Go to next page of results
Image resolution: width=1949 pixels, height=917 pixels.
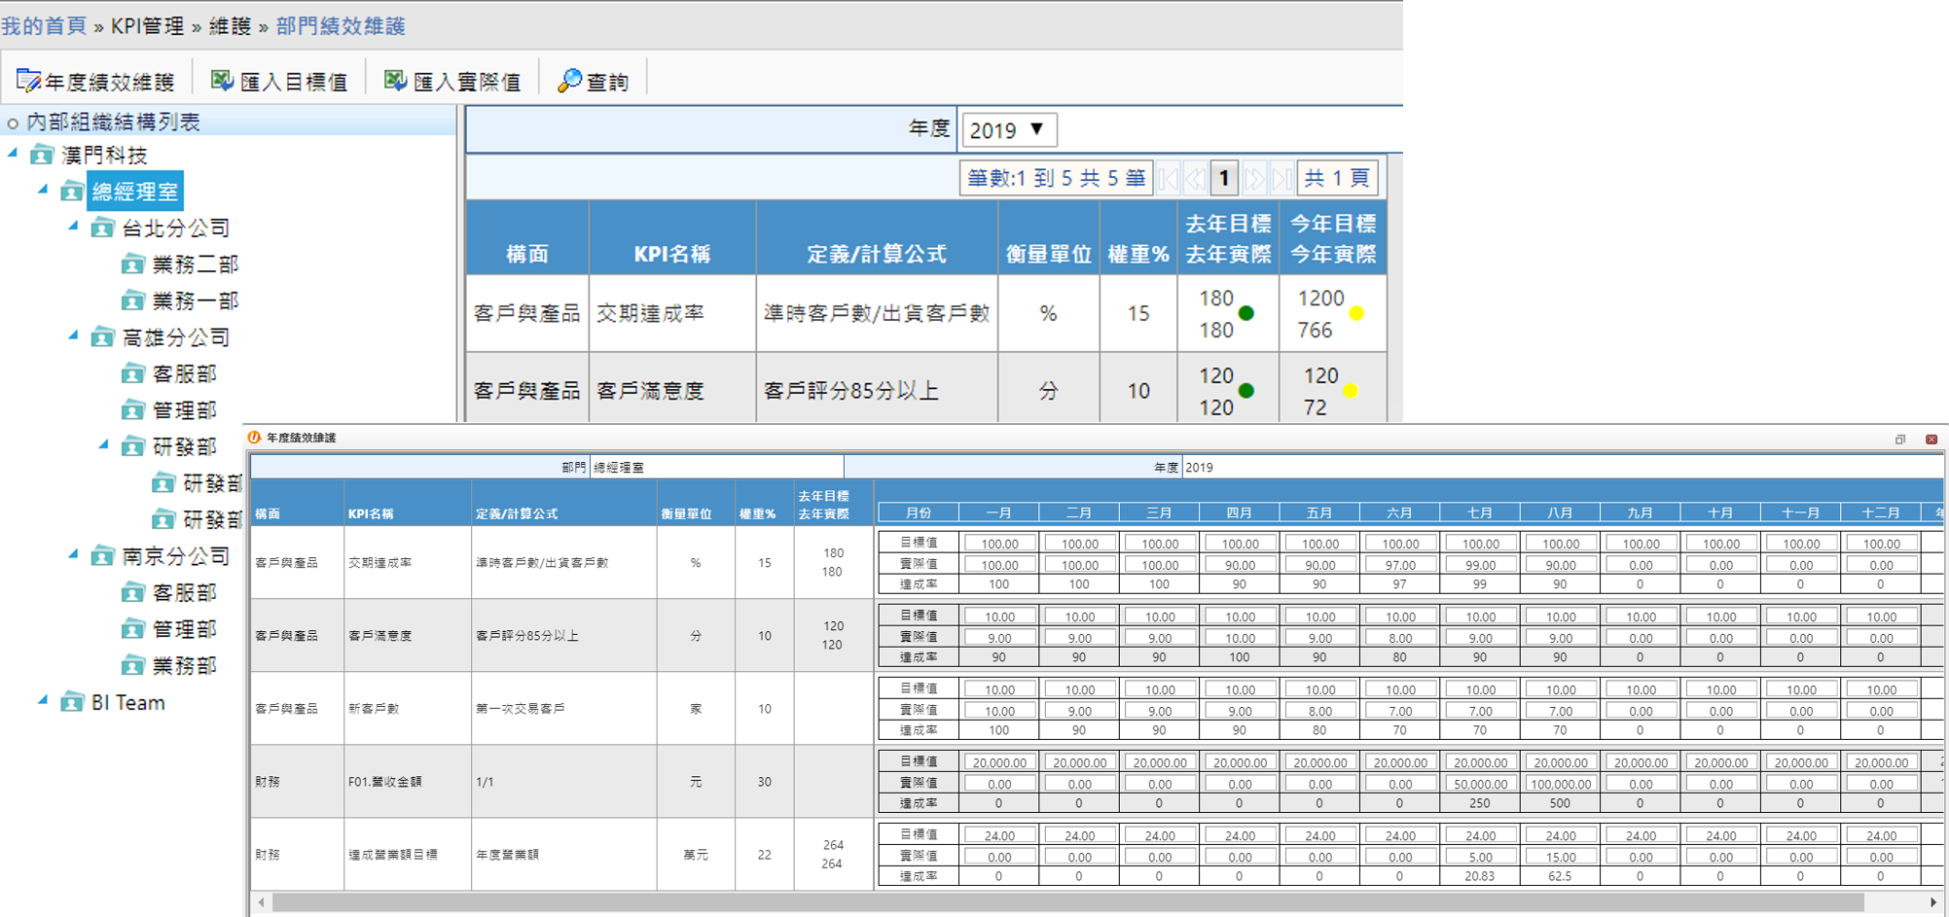[1254, 178]
